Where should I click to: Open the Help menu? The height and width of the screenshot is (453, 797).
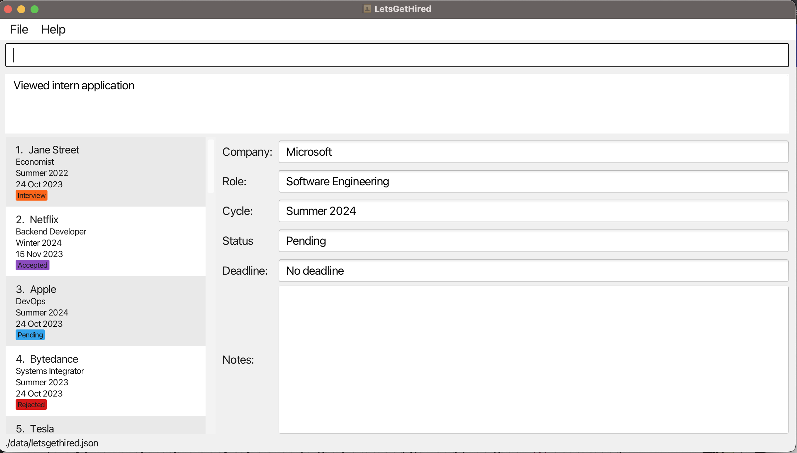coord(53,29)
